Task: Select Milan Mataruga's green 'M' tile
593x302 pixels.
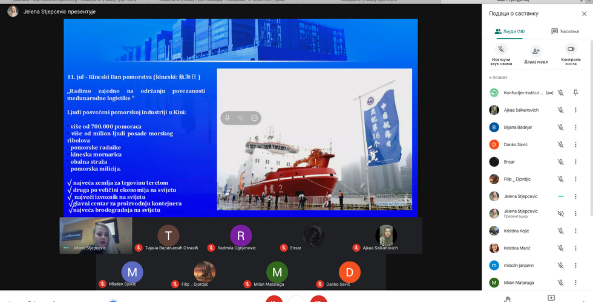Action: [x=277, y=272]
